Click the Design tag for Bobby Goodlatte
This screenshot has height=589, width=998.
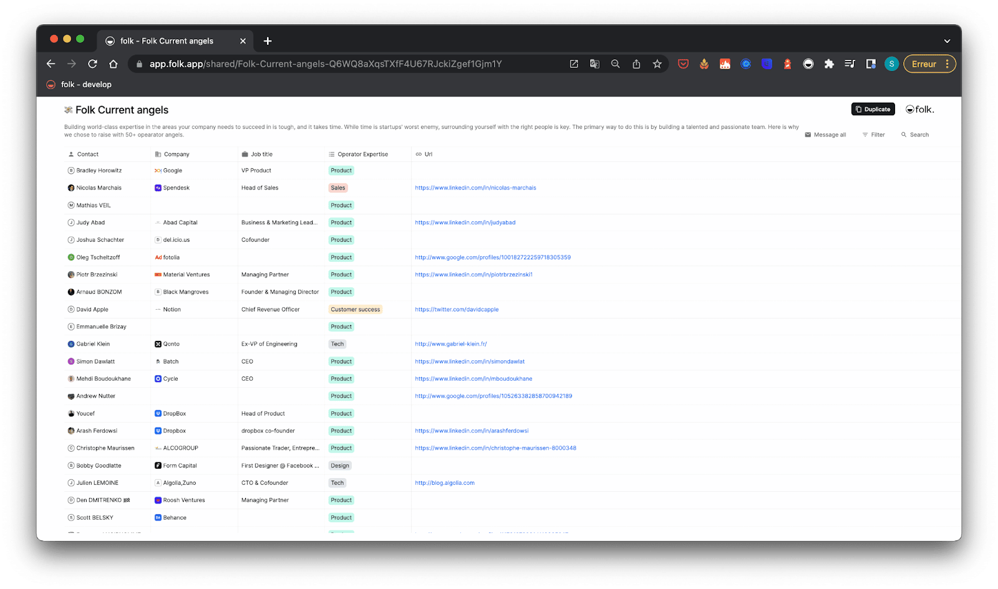[340, 466]
